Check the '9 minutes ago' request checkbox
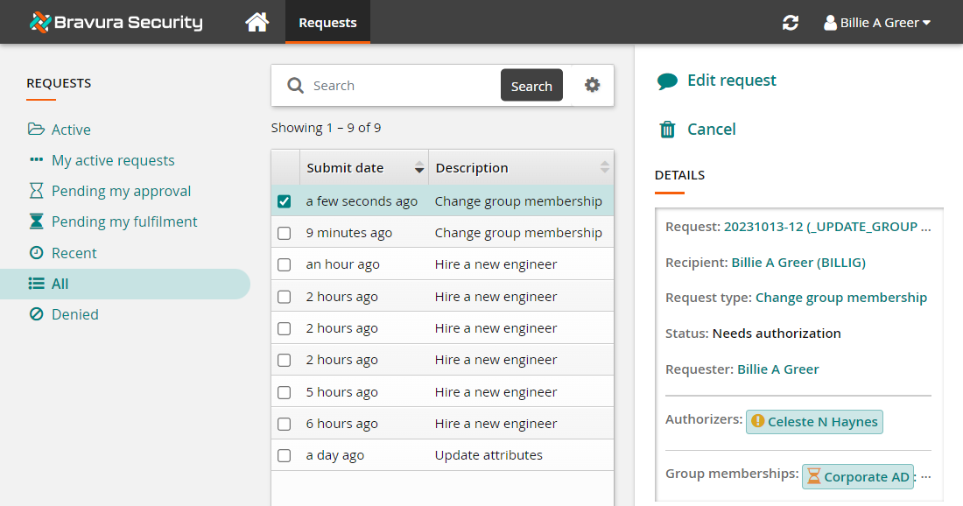The width and height of the screenshot is (963, 506). pyautogui.click(x=284, y=233)
